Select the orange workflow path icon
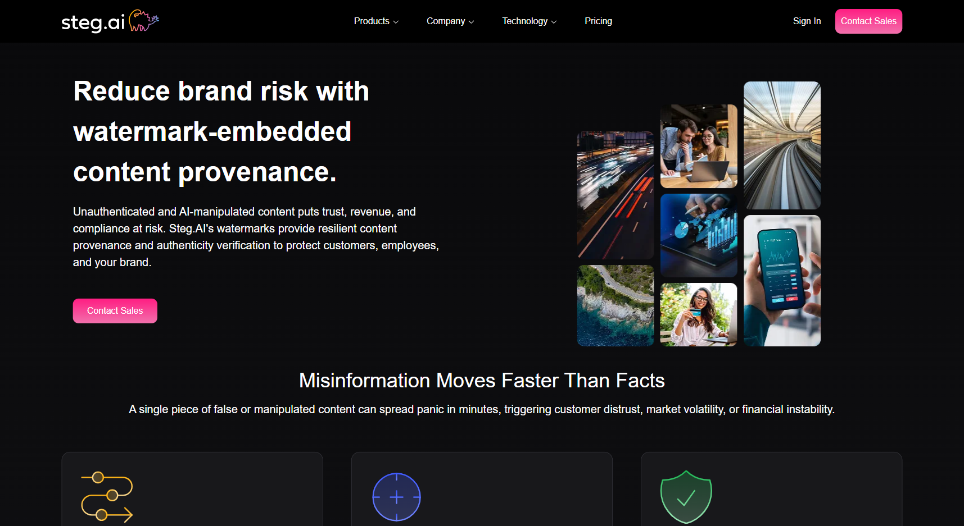The image size is (964, 526). pos(107,496)
